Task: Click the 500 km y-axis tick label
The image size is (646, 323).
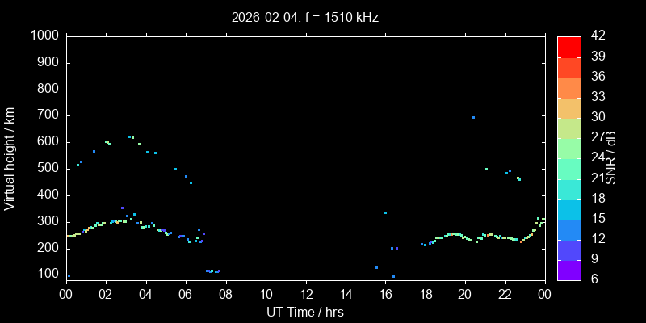Action: pyautogui.click(x=47, y=169)
